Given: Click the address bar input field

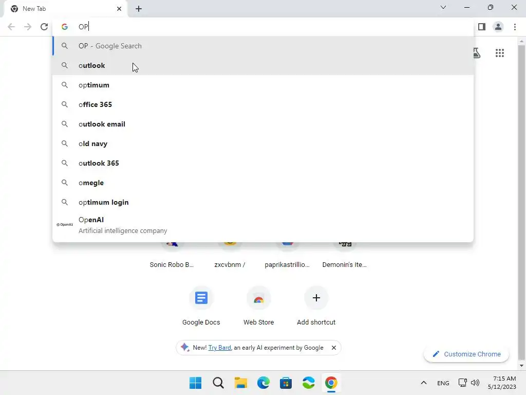Looking at the screenshot, I should (x=264, y=27).
